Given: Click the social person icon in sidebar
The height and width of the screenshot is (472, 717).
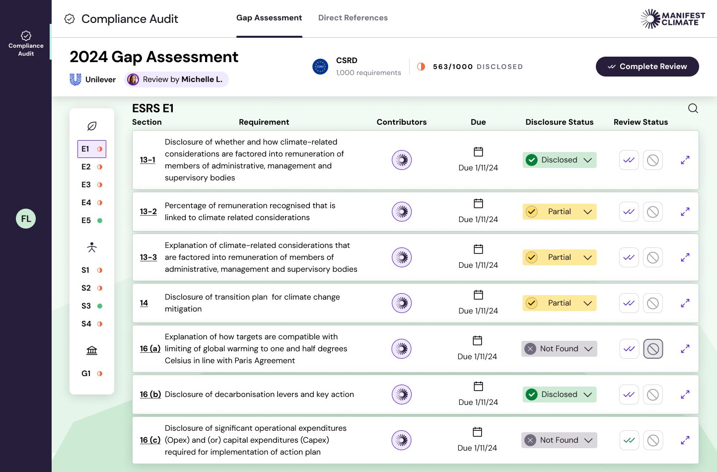Looking at the screenshot, I should (x=92, y=247).
